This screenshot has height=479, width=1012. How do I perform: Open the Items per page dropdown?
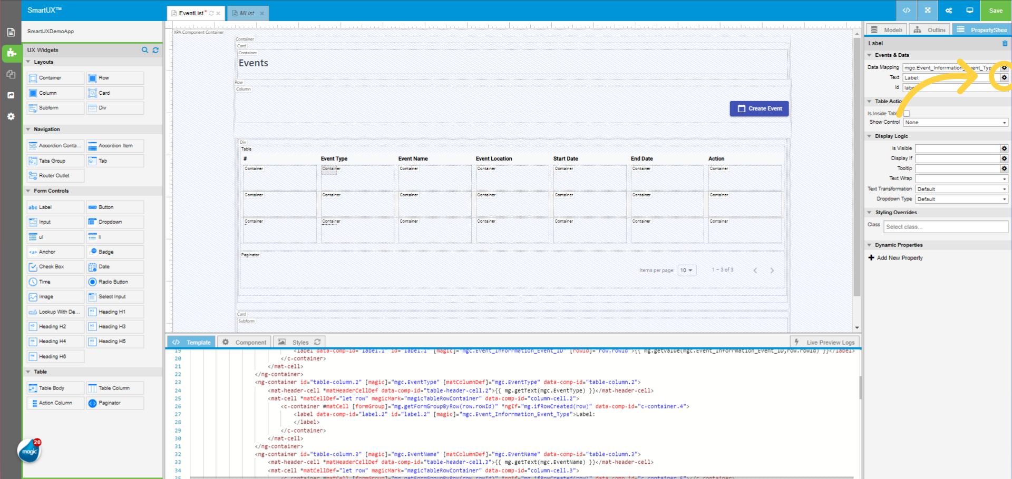[x=687, y=270]
